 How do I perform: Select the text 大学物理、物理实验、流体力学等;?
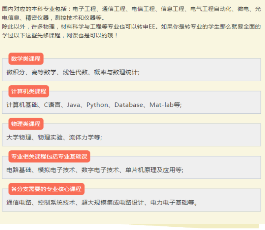[x=54, y=137]
